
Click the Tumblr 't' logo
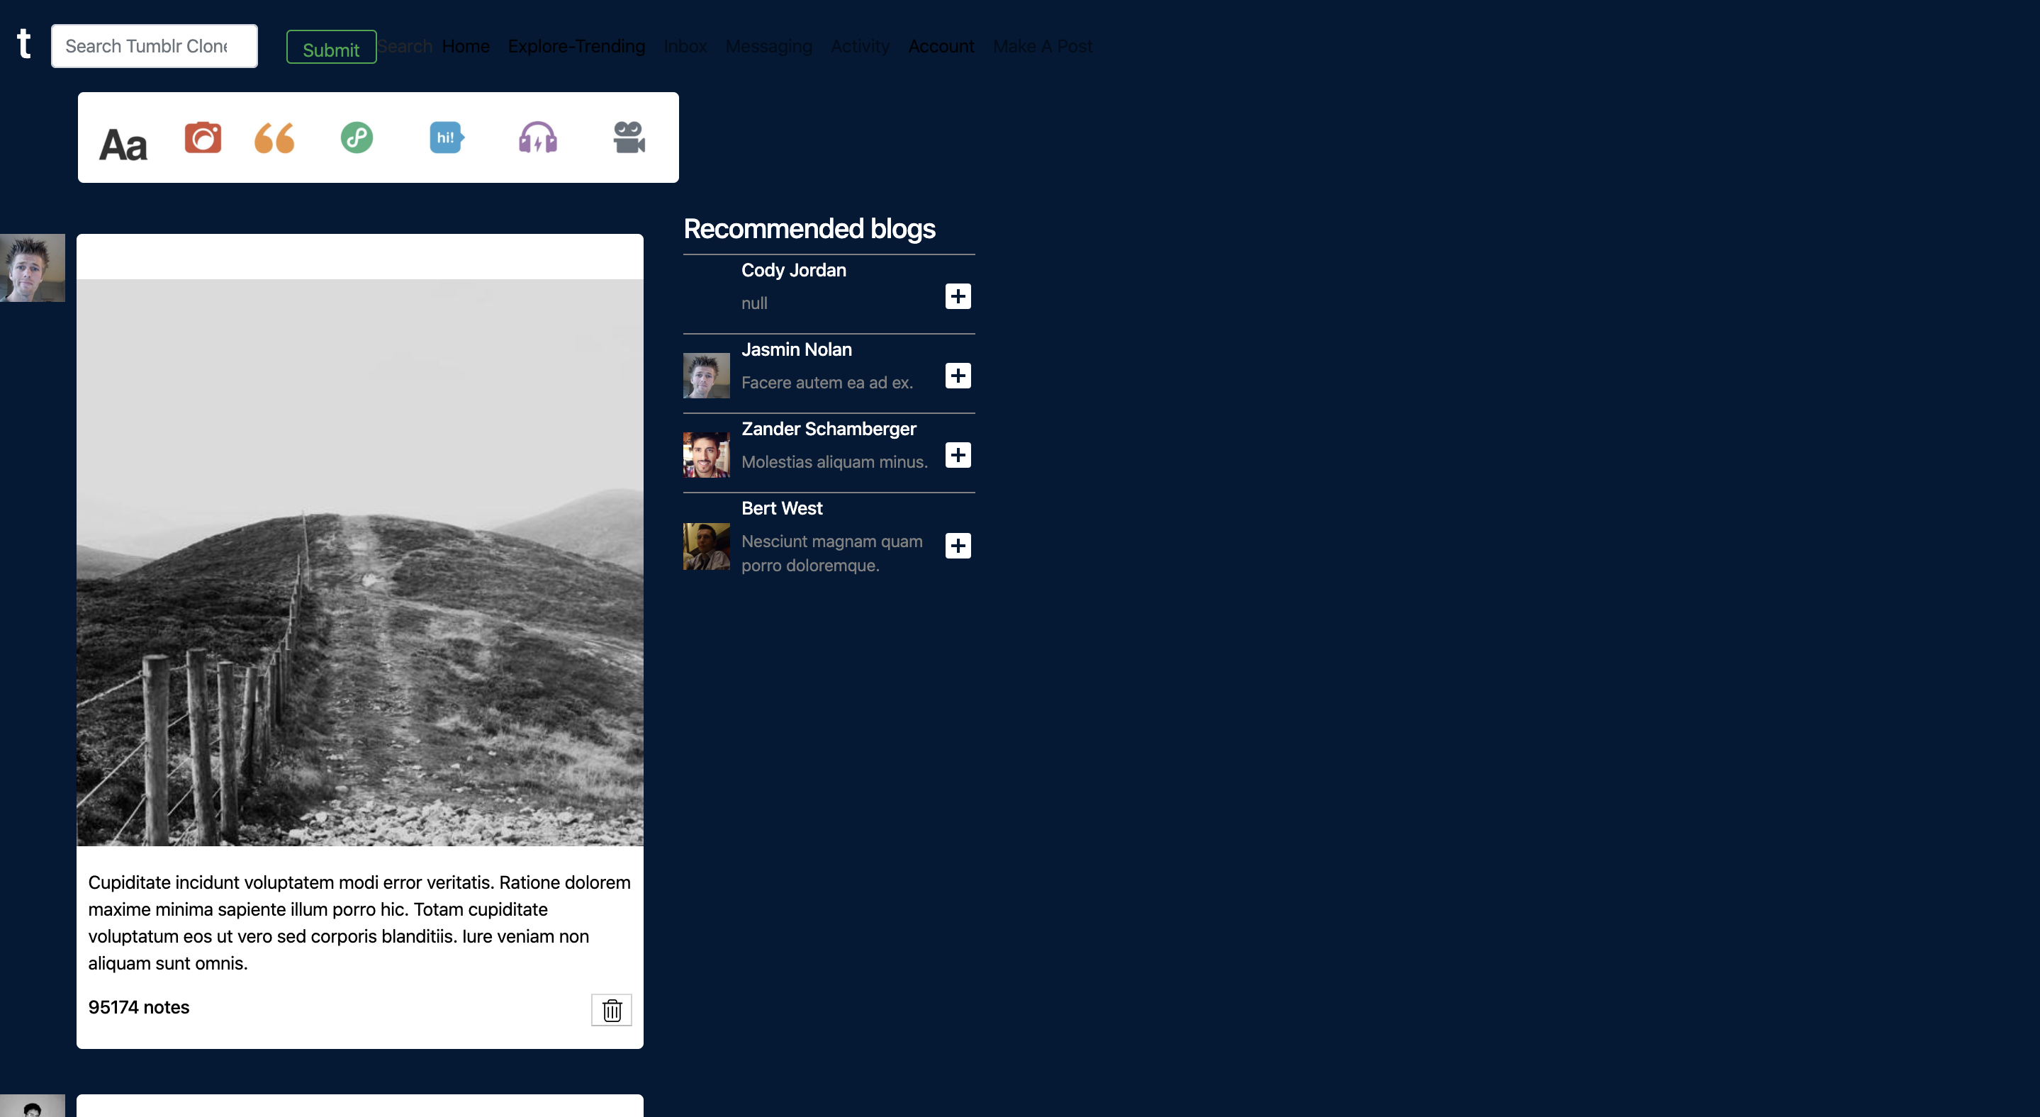pyautogui.click(x=24, y=43)
